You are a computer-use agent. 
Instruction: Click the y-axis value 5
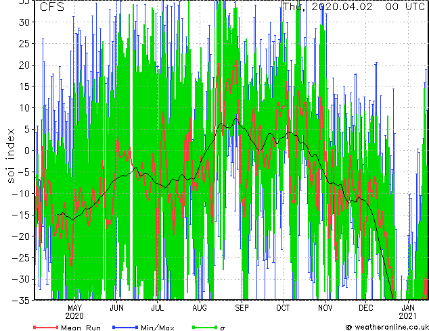point(28,130)
